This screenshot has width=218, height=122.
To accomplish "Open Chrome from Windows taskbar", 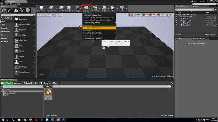I will 25,120.
